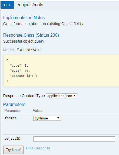Click the format parameter name label
The height and width of the screenshot is (155, 119).
point(11,118)
